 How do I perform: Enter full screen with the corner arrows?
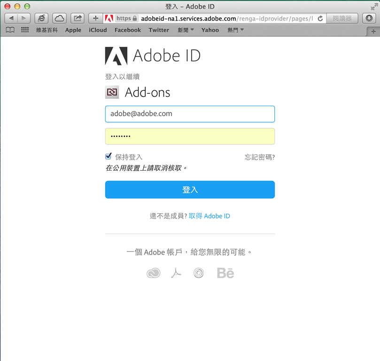[374, 7]
